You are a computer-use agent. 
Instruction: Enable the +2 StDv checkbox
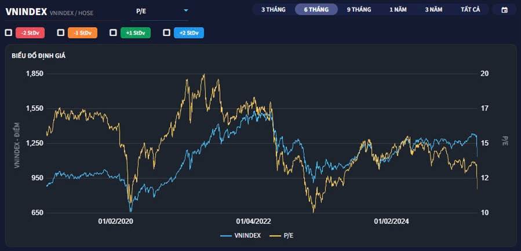(167, 33)
